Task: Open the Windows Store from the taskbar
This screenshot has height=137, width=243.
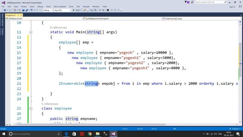Action: pos(74,134)
